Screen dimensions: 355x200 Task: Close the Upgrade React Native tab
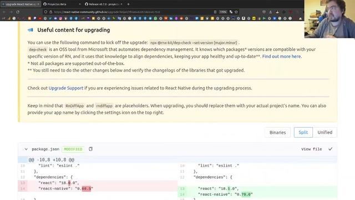(38, 4)
